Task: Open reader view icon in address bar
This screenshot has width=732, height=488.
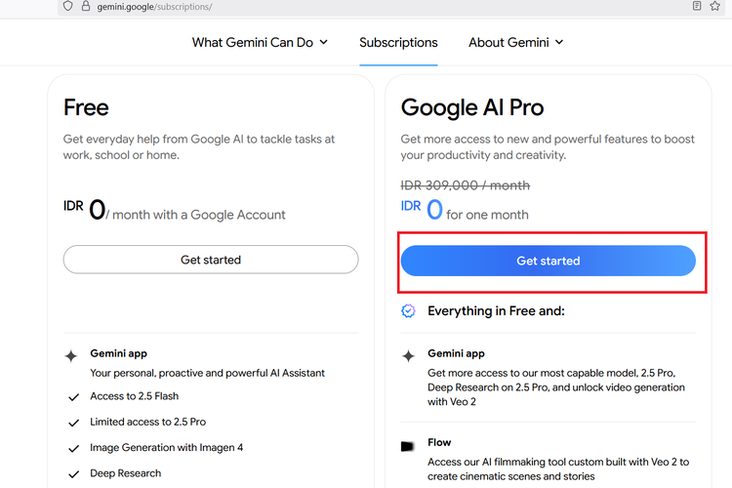Action: 697,6
